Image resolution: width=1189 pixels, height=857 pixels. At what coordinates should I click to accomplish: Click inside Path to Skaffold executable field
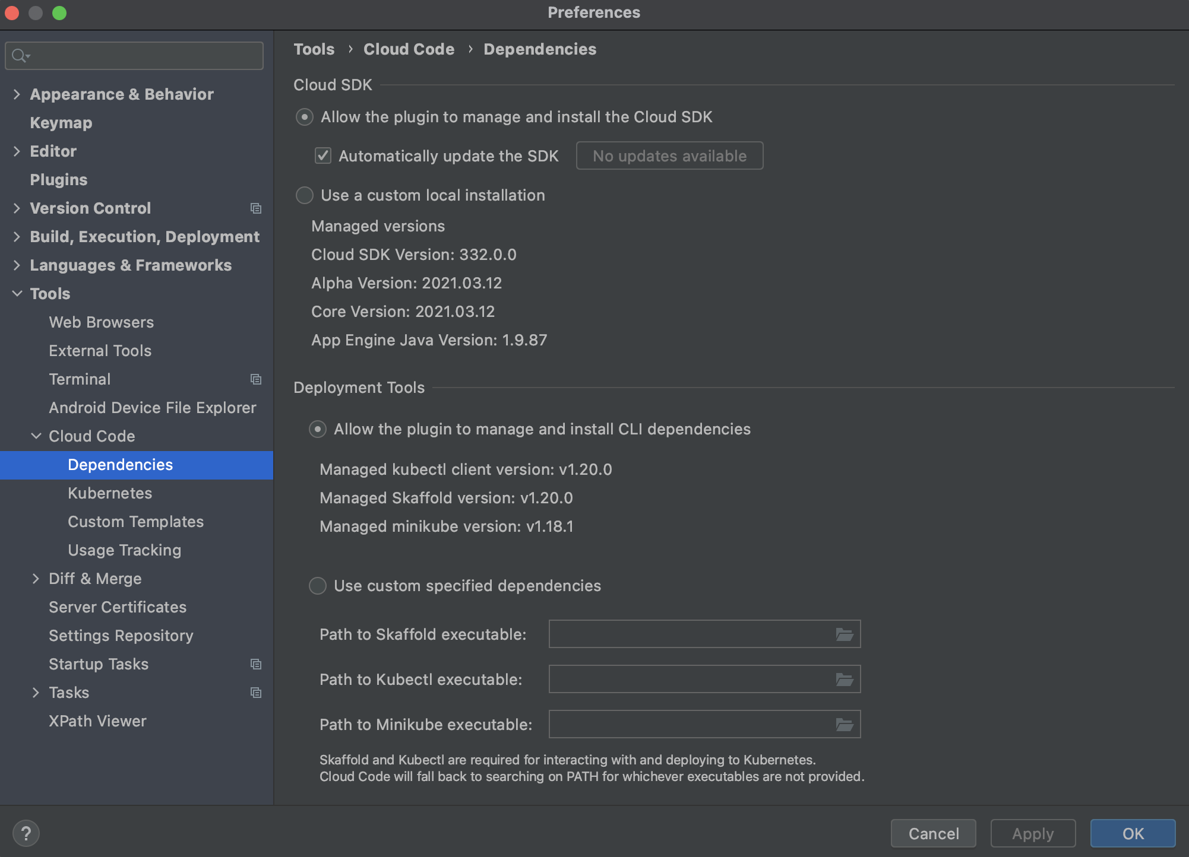(x=692, y=634)
